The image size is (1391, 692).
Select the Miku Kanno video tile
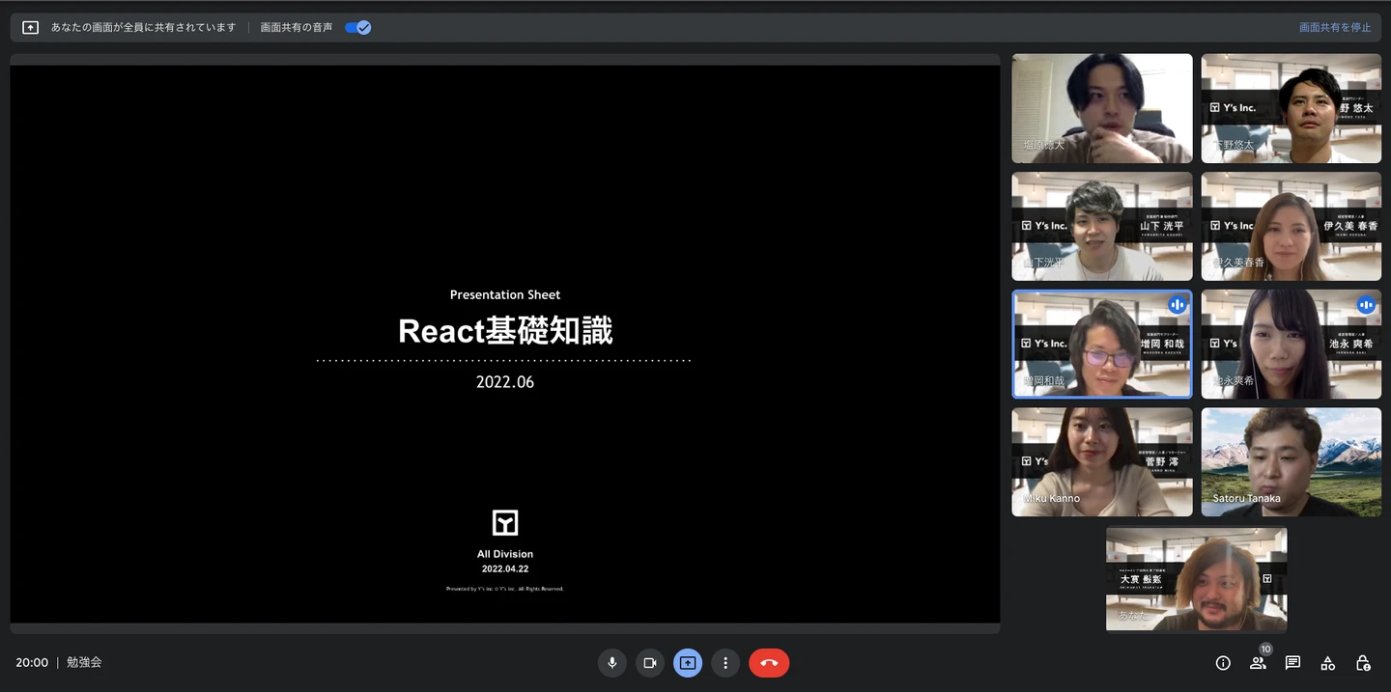click(x=1101, y=461)
